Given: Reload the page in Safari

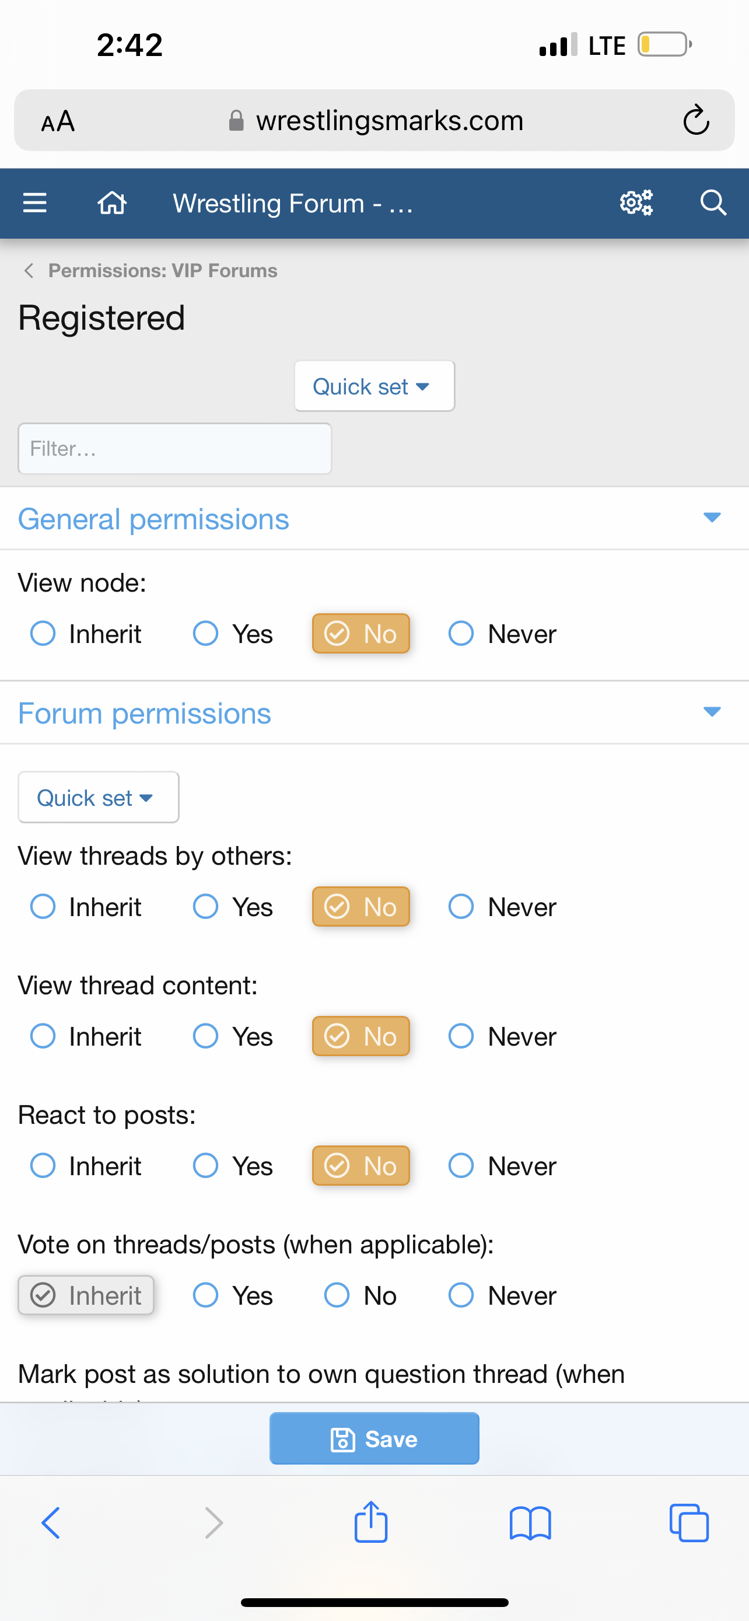Looking at the screenshot, I should [x=695, y=120].
